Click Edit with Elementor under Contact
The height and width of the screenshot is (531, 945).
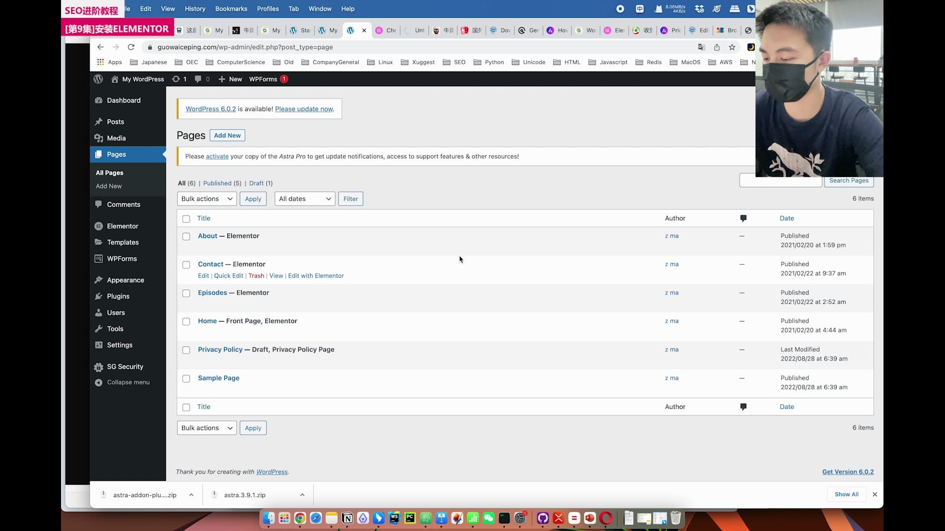pos(316,276)
